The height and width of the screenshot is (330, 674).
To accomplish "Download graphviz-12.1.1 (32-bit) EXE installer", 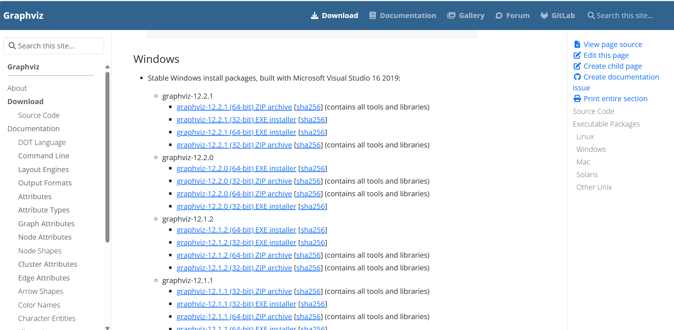I will tap(236, 304).
